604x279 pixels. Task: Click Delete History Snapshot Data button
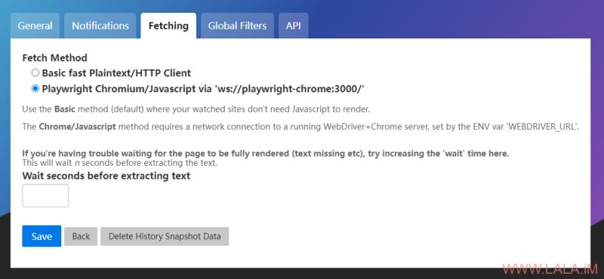click(x=165, y=236)
